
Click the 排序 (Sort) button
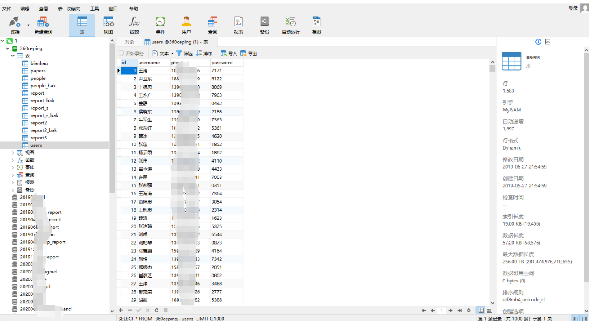[204, 53]
